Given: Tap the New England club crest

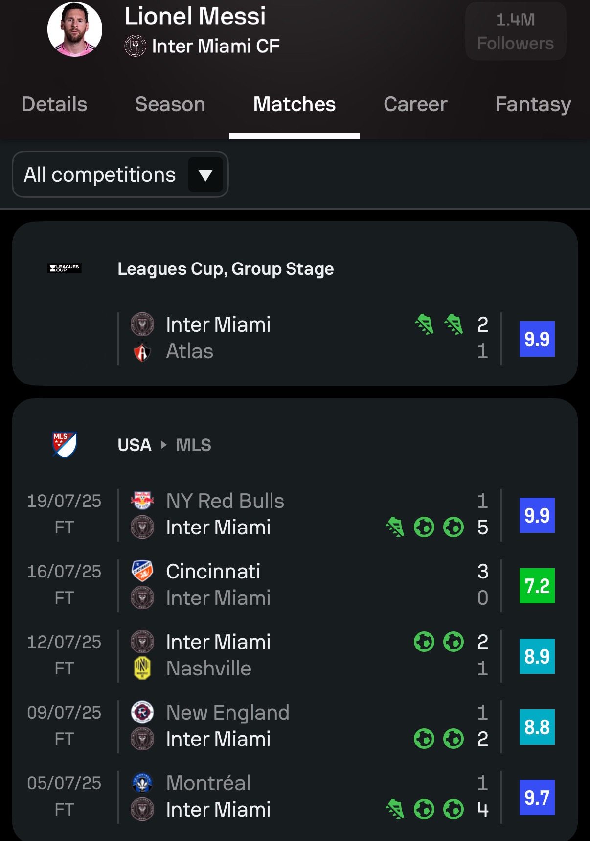Looking at the screenshot, I should click(142, 713).
